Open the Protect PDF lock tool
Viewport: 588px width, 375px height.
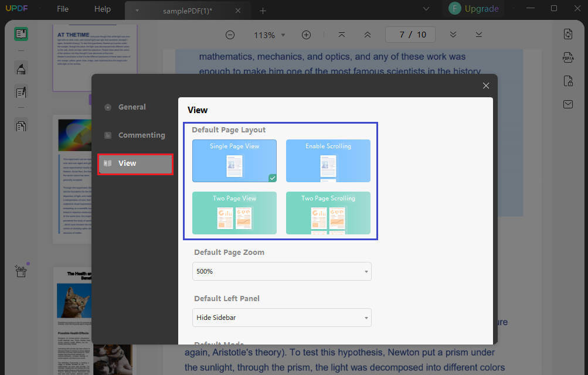(x=567, y=81)
